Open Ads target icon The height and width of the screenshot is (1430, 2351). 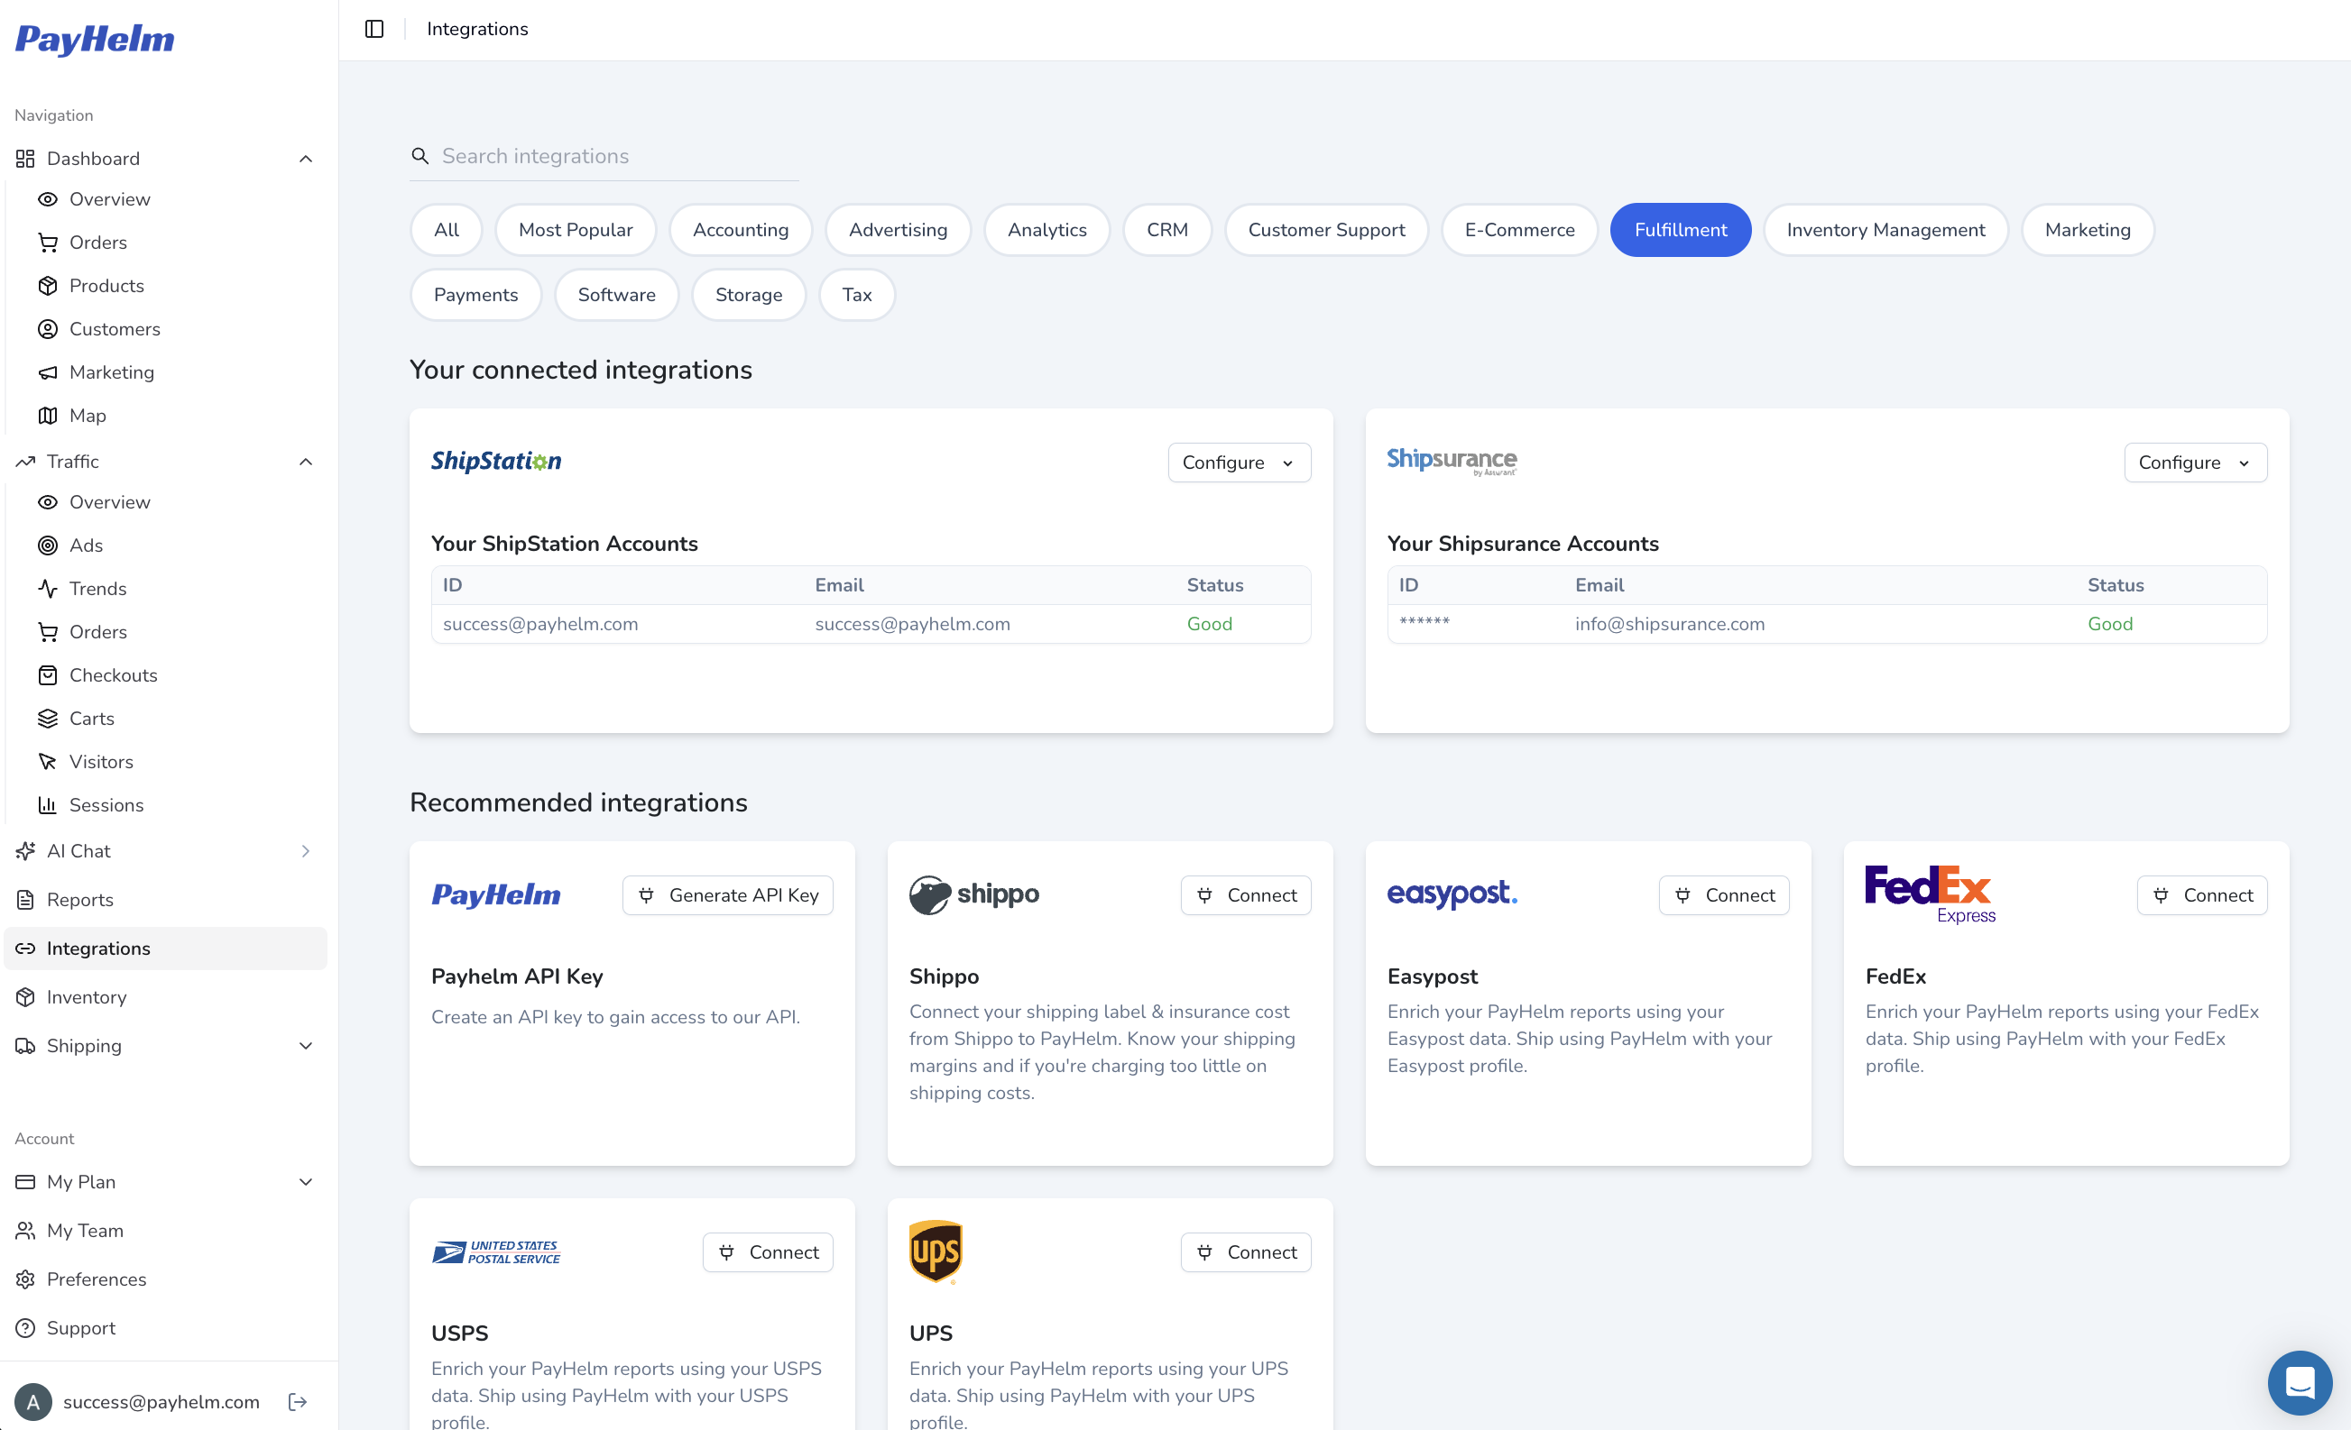pos(48,545)
